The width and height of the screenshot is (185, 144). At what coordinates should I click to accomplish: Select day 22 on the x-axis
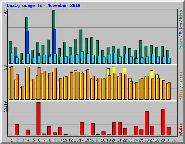pos(125,140)
